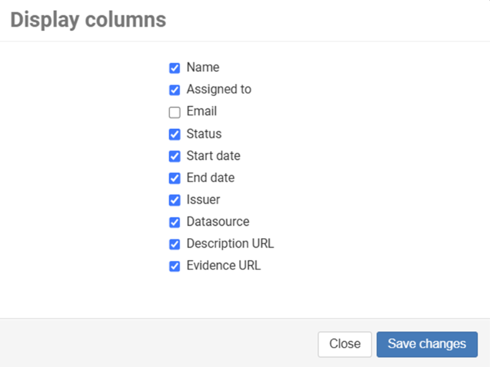Screen dimensions: 490x367
Task: Uncheck the Name column checkbox
Action: pos(175,68)
